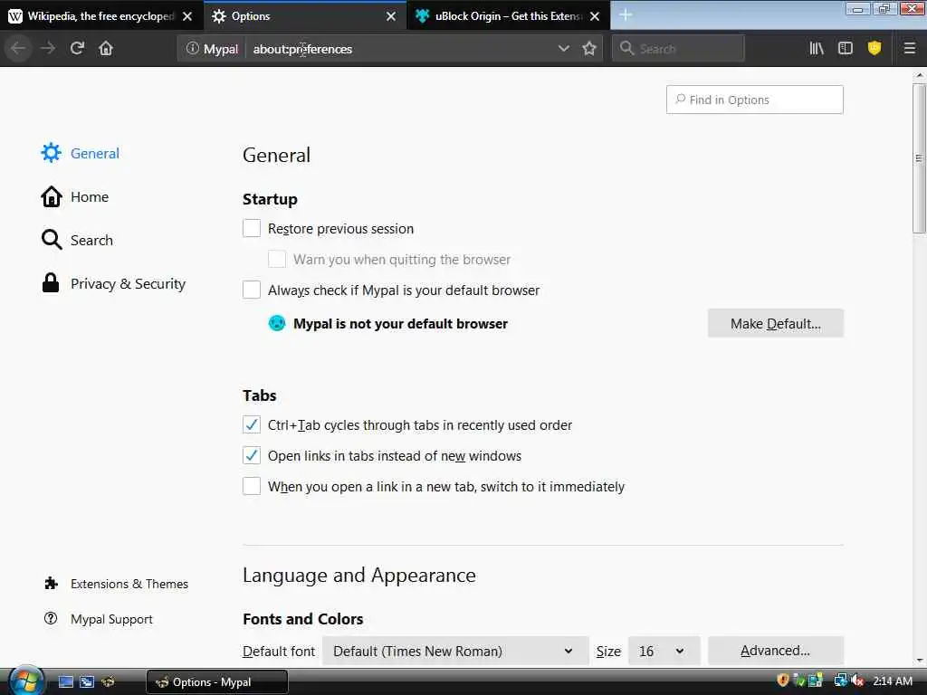Click the scrollbar down arrow

click(x=919, y=660)
